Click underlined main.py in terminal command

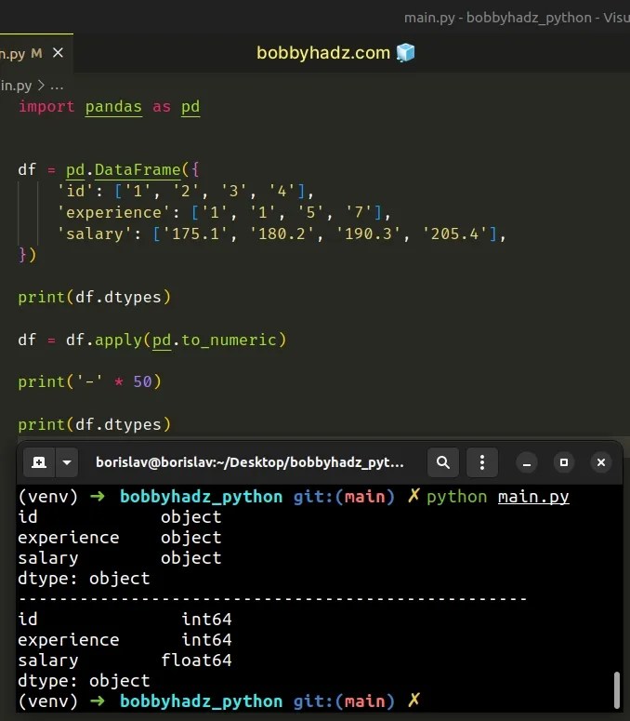pos(533,497)
